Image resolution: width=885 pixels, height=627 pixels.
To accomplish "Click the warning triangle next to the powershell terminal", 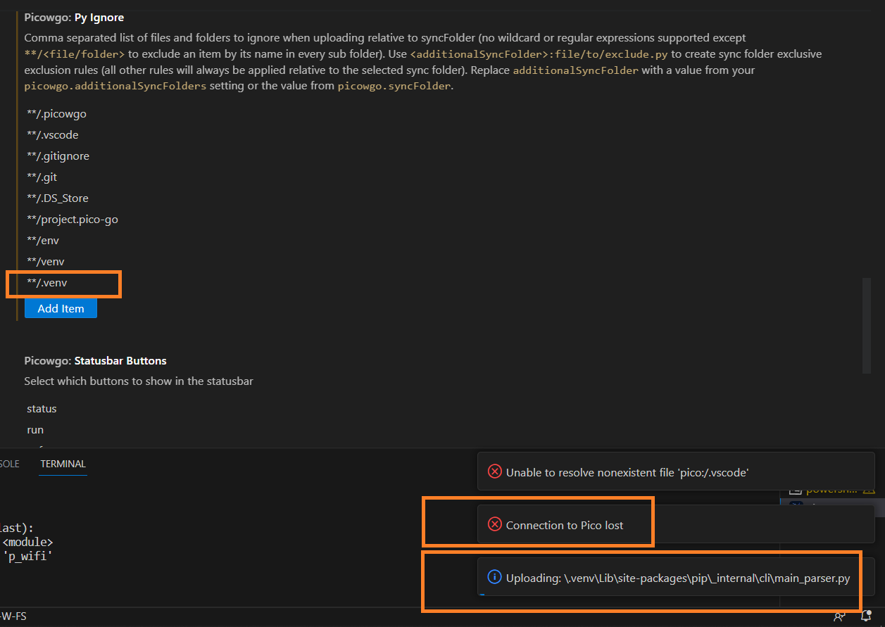I will [x=869, y=491].
